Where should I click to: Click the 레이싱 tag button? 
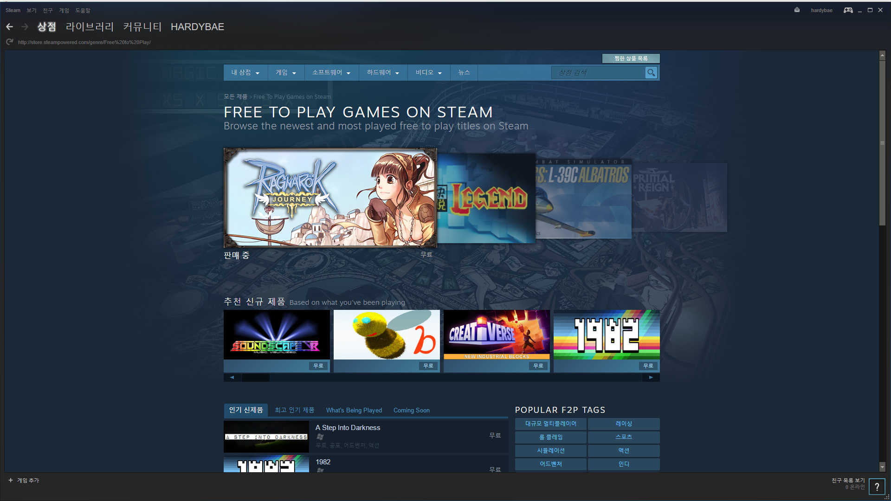coord(624,424)
